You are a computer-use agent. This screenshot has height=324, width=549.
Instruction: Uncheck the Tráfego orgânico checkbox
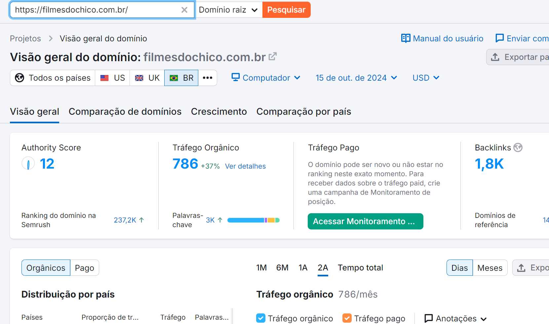tap(261, 318)
